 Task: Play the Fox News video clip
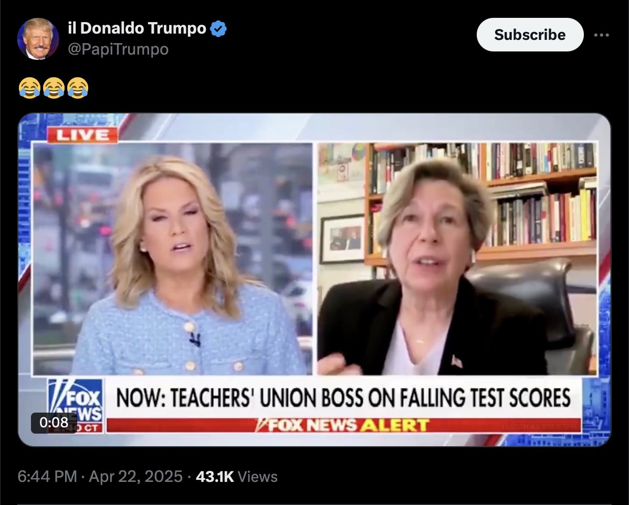[314, 280]
